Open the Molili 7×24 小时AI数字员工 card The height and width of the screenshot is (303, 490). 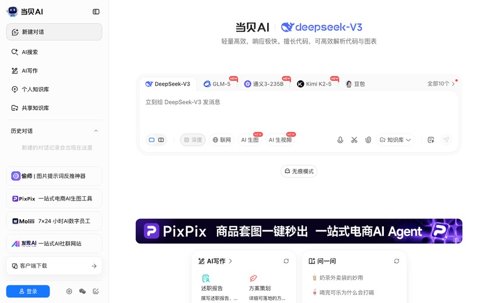(54, 221)
